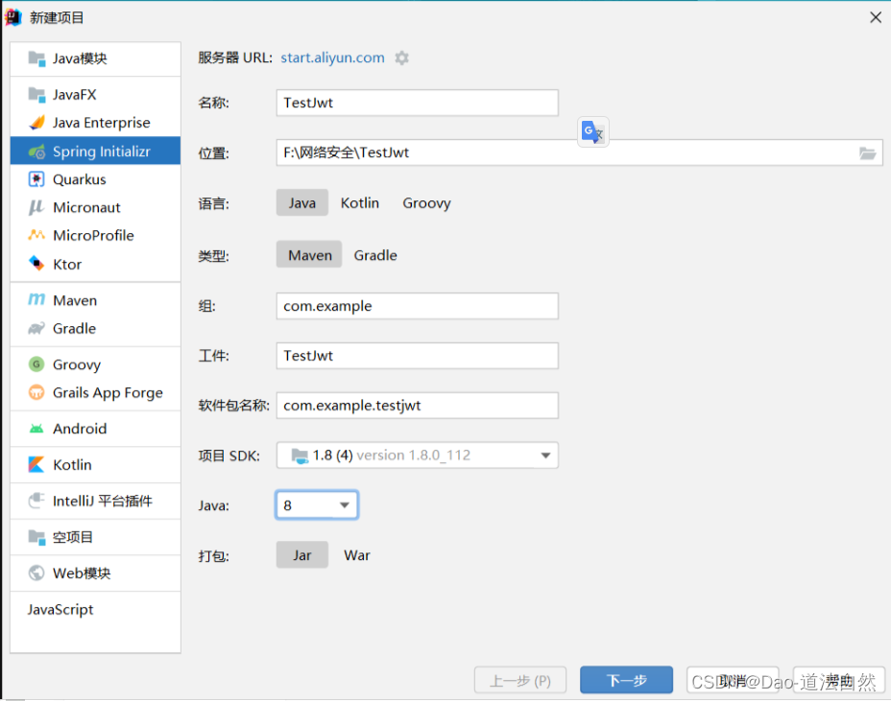Focus the 软件包名称 field
891x701 pixels.
[x=417, y=406]
